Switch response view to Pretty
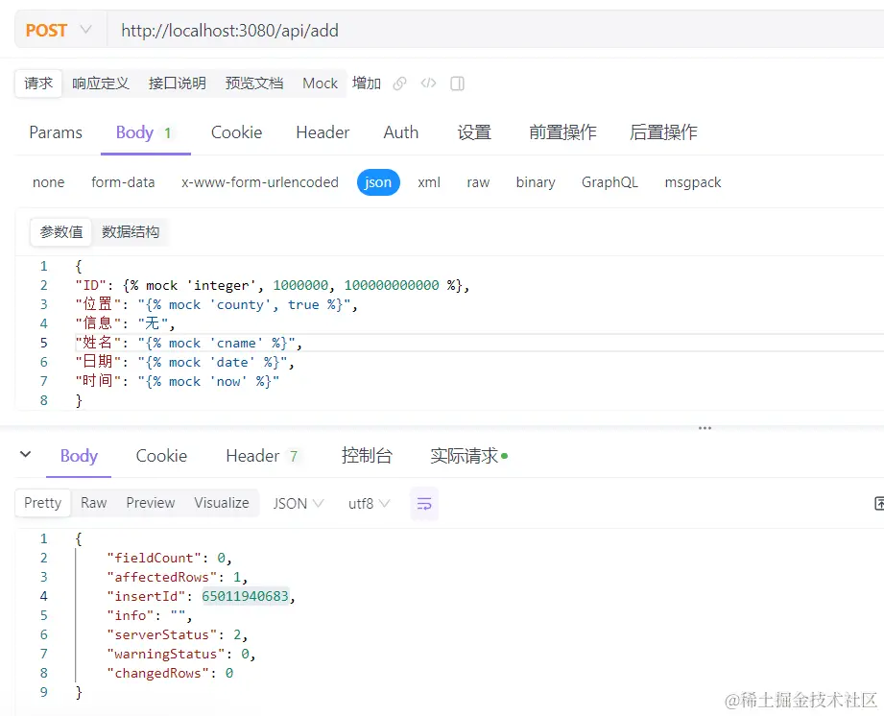The image size is (884, 716). (43, 503)
